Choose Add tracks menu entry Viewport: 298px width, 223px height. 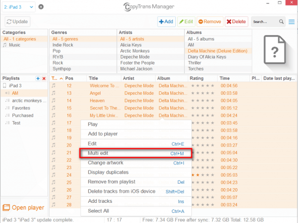[x=136, y=201]
